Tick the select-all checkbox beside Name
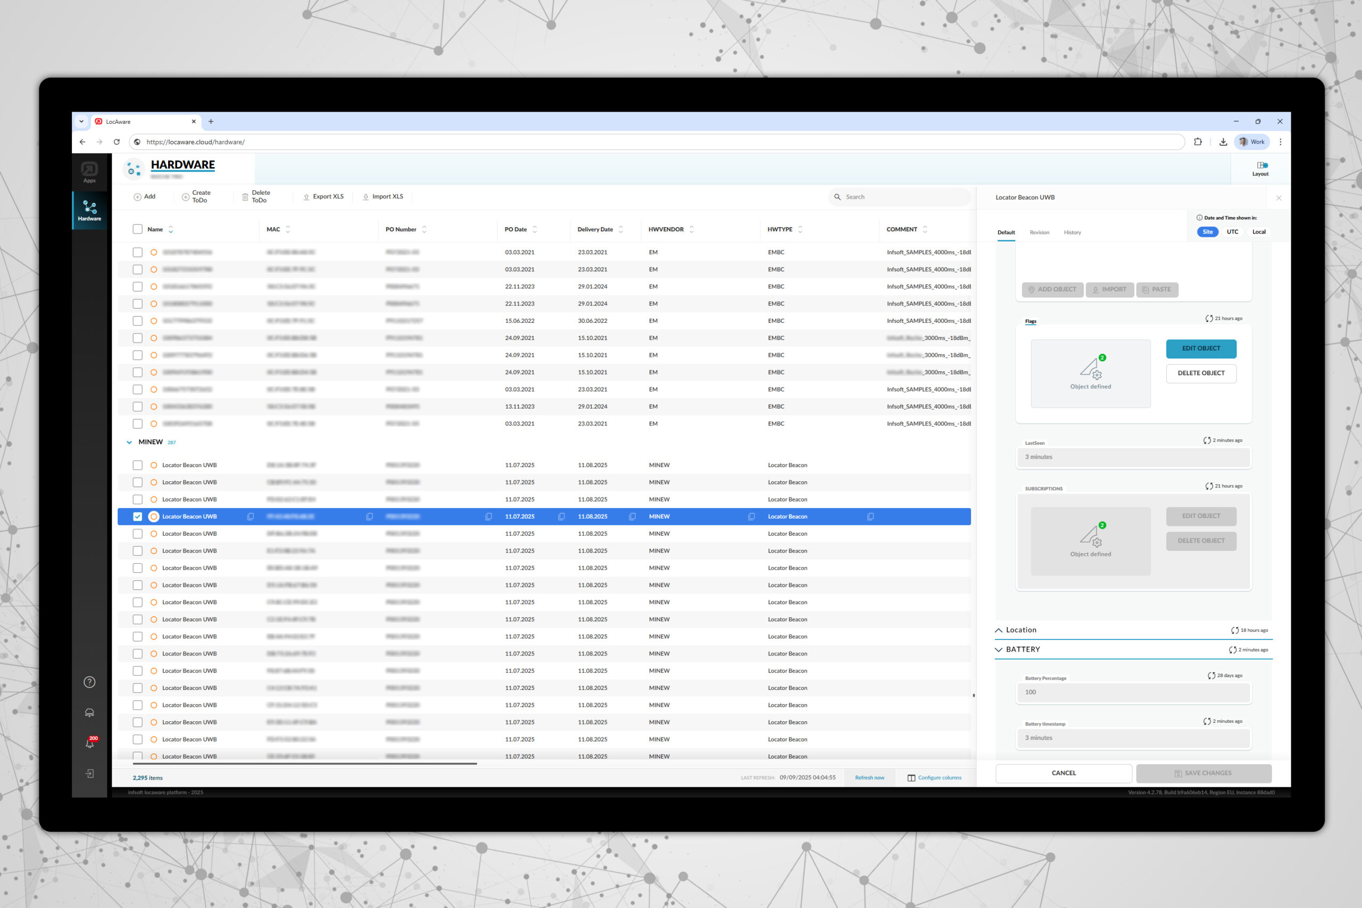Screen dimensions: 1362x908 tap(137, 229)
